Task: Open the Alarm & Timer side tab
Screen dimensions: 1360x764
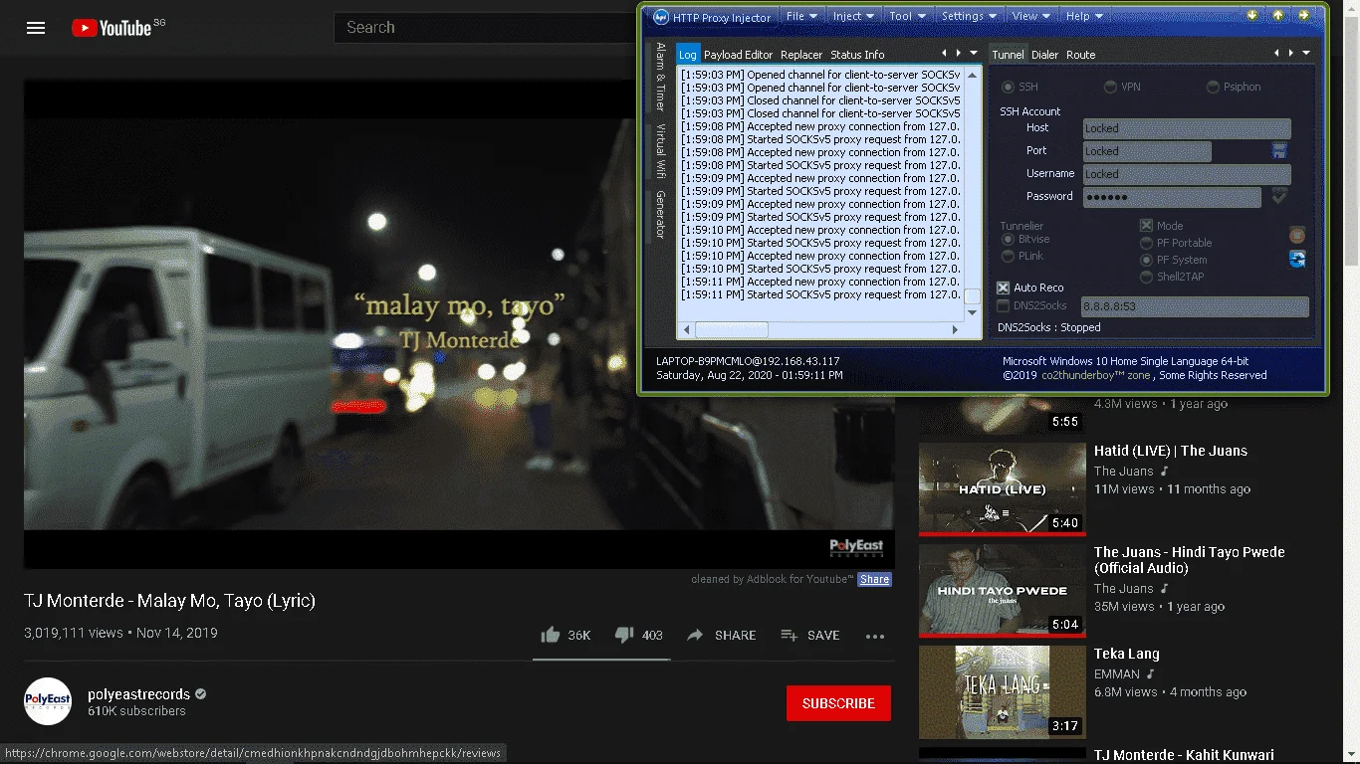Action: click(x=660, y=78)
